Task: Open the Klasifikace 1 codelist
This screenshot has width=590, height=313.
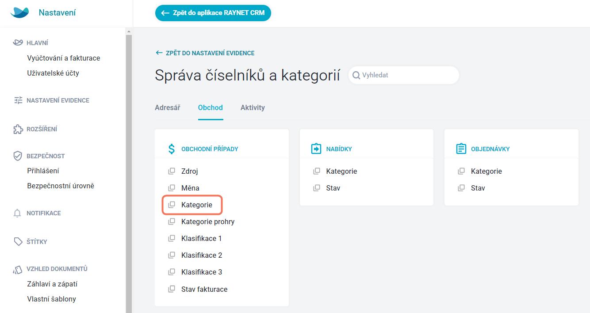Action: point(202,238)
